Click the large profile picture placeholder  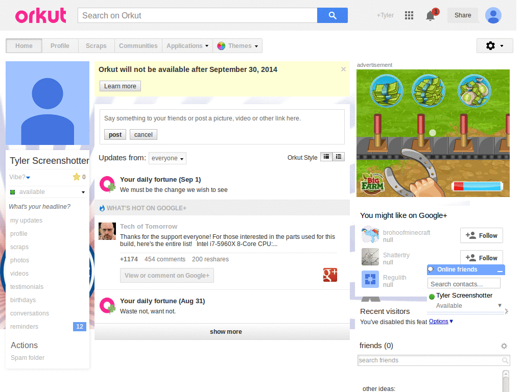pos(47,103)
